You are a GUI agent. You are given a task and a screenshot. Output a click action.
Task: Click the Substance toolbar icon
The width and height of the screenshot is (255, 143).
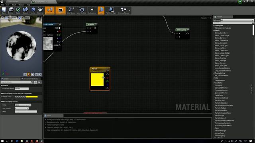coord(92,11)
